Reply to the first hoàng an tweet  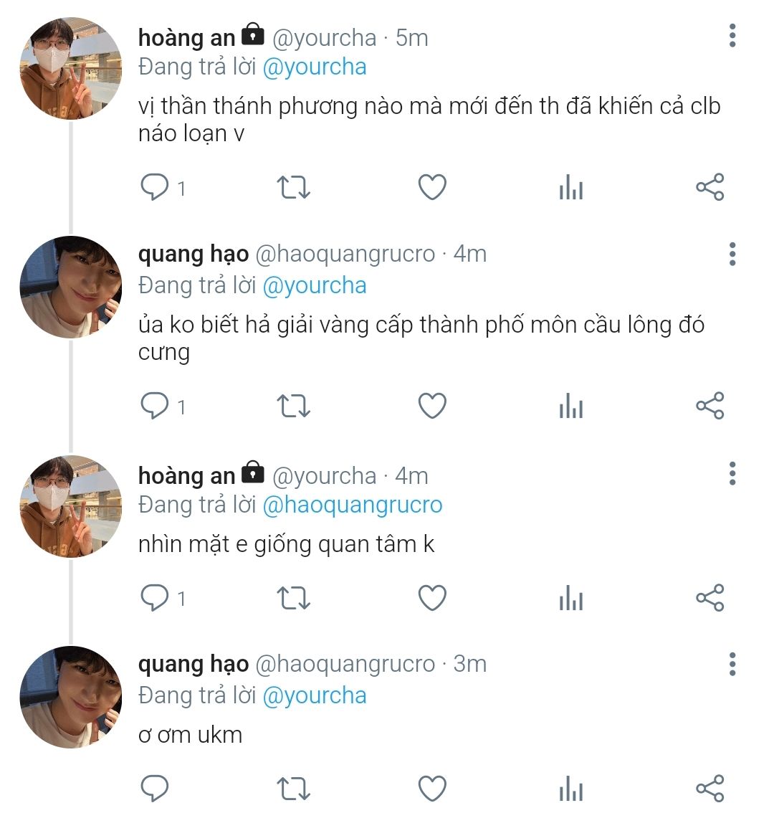pyautogui.click(x=154, y=188)
